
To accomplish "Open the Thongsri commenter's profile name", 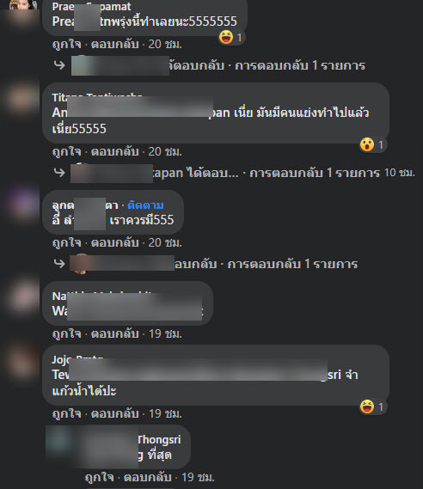I will 159,440.
